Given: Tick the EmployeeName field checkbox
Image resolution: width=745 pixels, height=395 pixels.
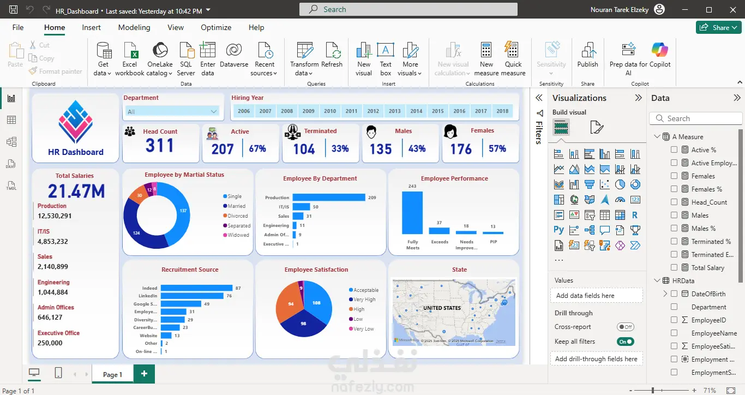Looking at the screenshot, I should (x=675, y=333).
